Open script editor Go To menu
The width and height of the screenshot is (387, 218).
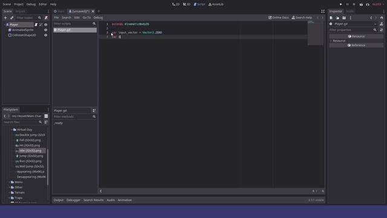[x=86, y=18]
